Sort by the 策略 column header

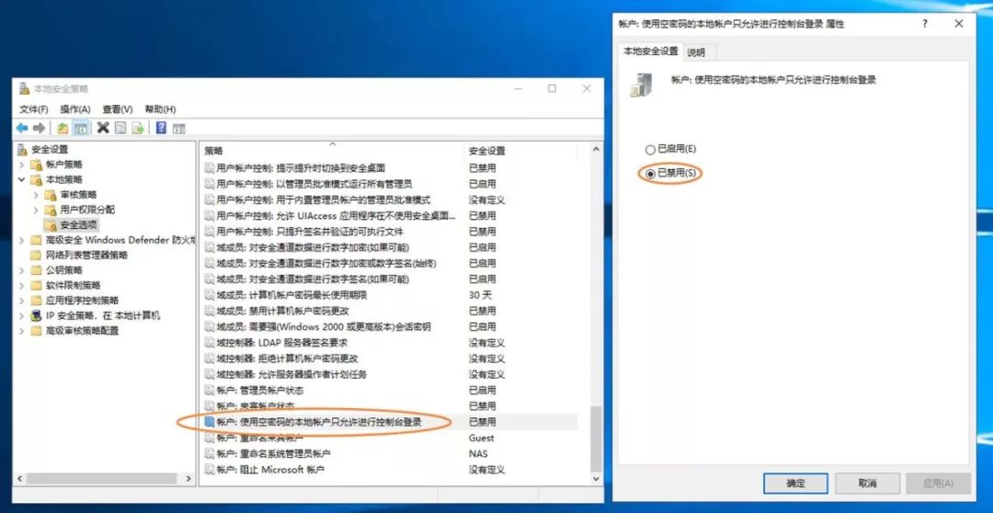tap(333, 152)
